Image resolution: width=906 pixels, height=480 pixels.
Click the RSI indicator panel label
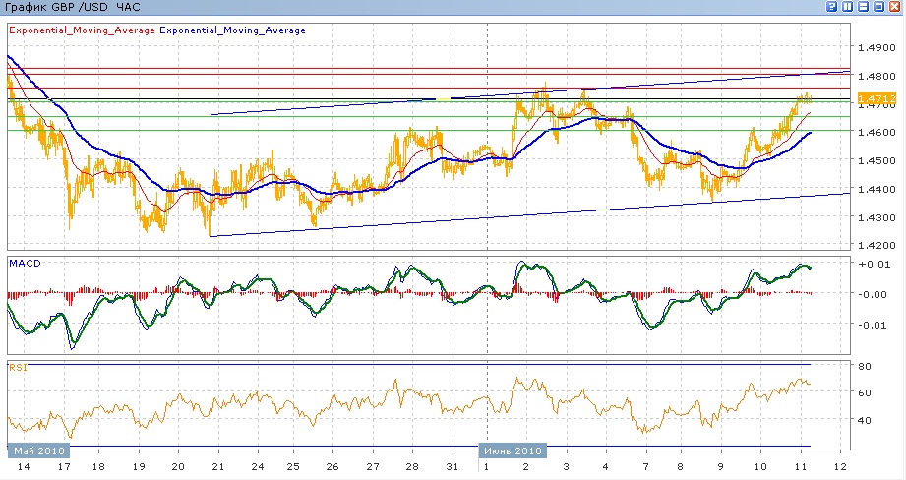click(18, 367)
